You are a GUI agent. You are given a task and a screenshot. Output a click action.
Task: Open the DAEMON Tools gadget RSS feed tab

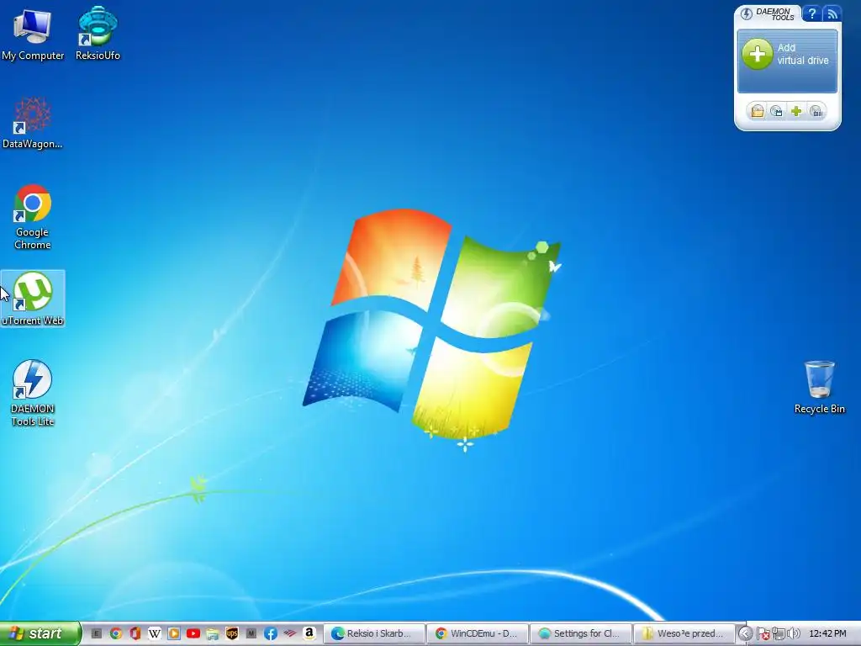point(832,13)
